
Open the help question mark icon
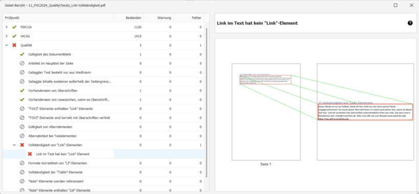(410, 23)
